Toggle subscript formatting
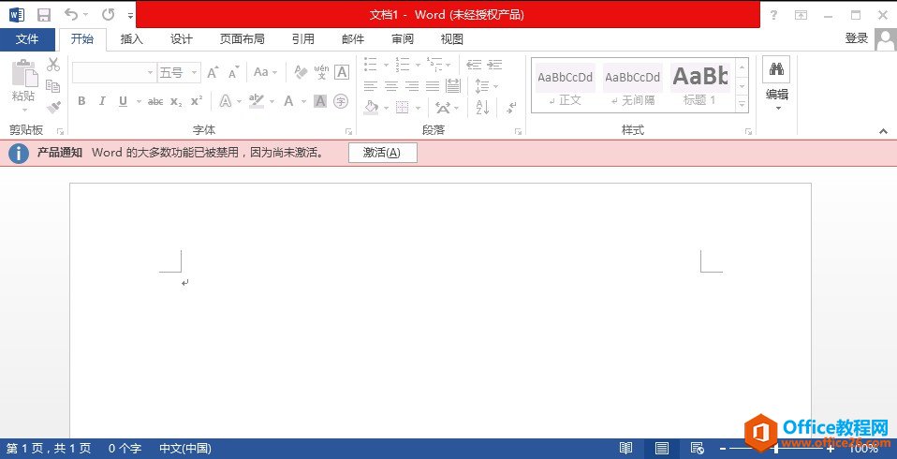Image resolution: width=897 pixels, height=459 pixels. 176,101
